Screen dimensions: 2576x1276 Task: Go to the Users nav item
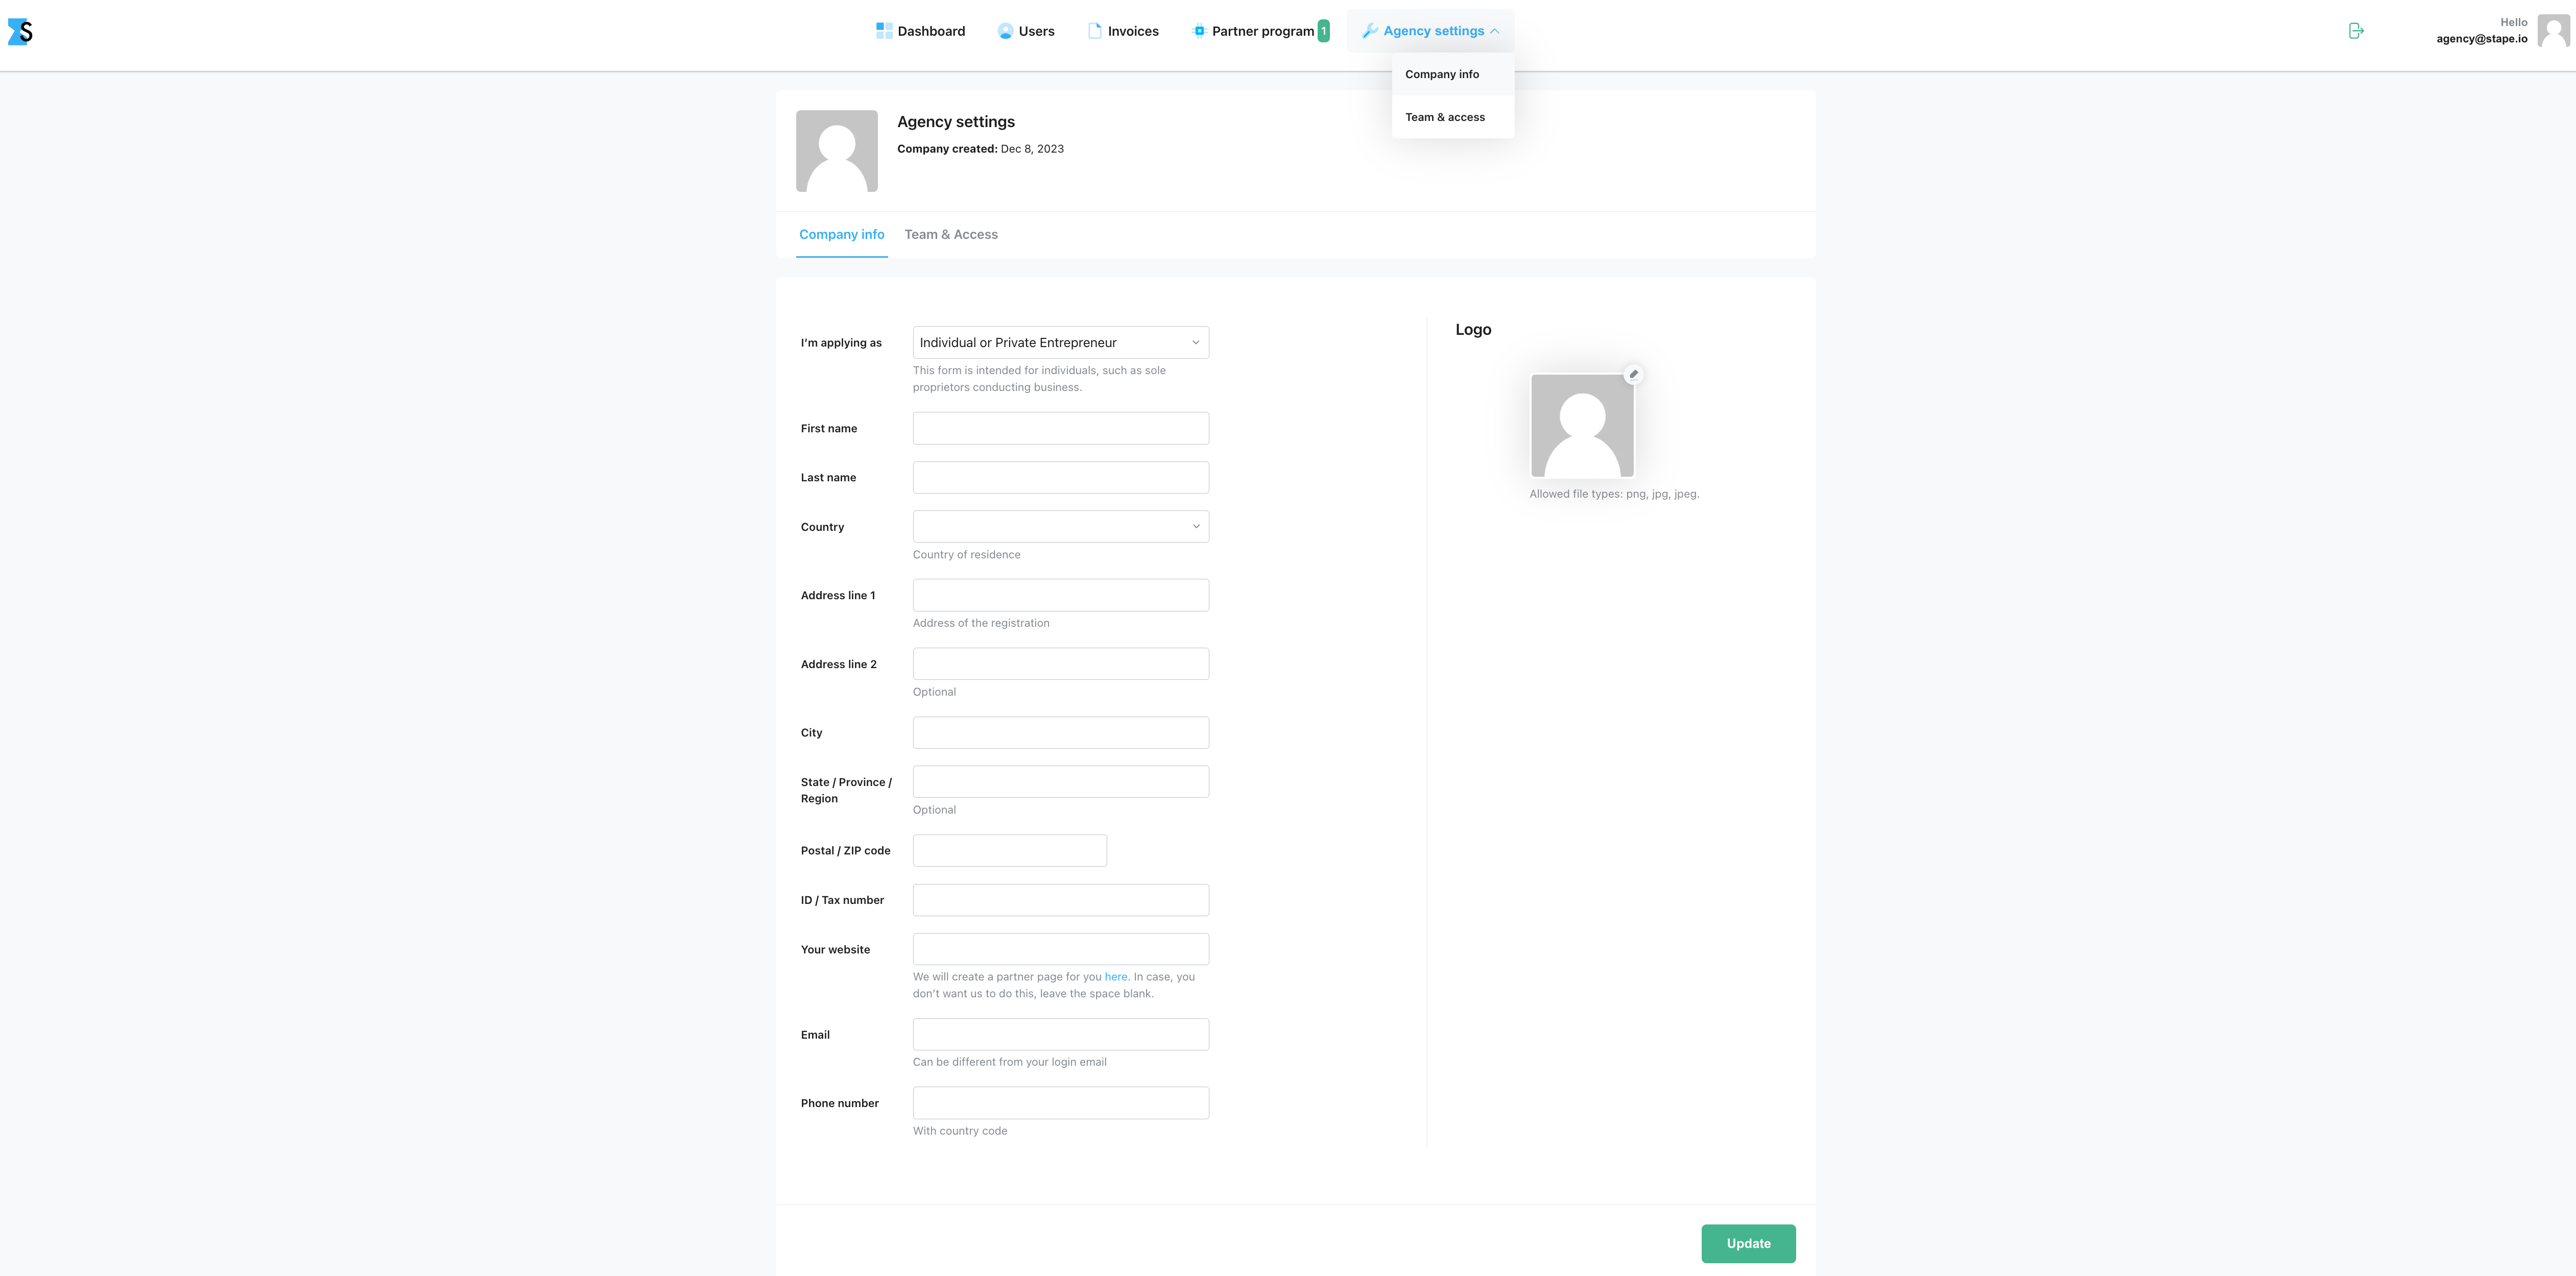pyautogui.click(x=1026, y=31)
